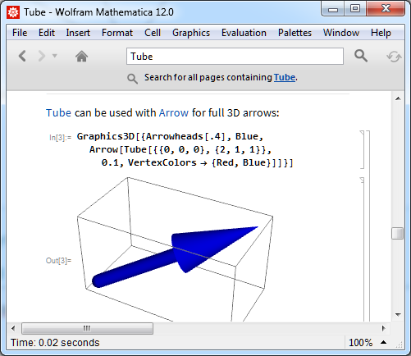Open the File menu
The image size is (411, 356).
pos(20,33)
